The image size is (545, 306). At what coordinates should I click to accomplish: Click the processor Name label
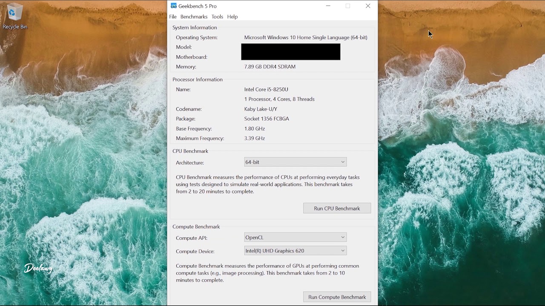pyautogui.click(x=183, y=89)
